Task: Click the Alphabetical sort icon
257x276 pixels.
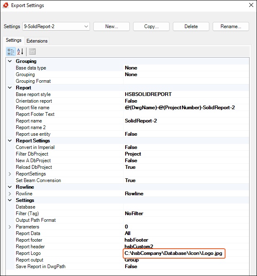Action: click(x=20, y=52)
